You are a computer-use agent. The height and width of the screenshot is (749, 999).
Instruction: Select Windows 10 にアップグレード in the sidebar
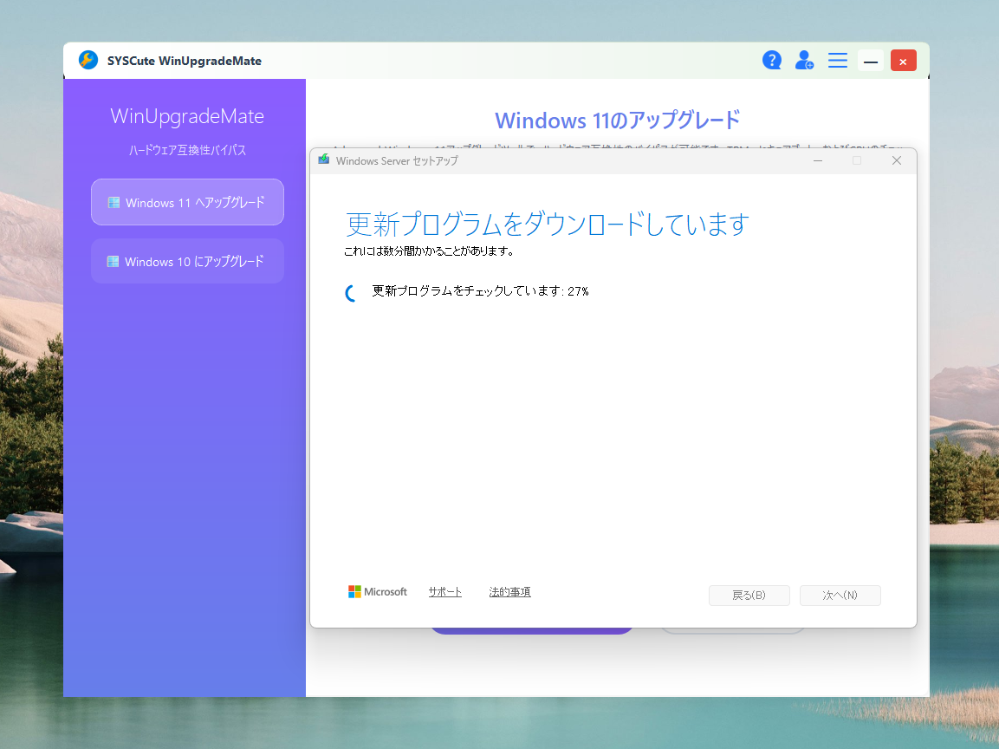tap(187, 261)
